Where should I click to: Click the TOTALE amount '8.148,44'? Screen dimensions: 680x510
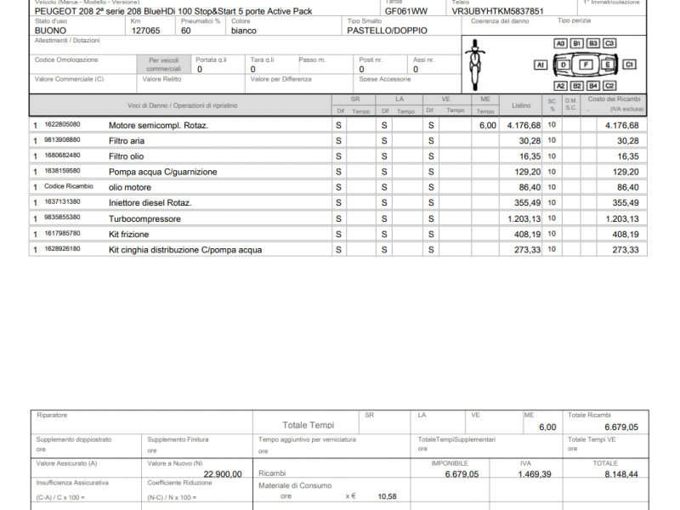point(621,474)
